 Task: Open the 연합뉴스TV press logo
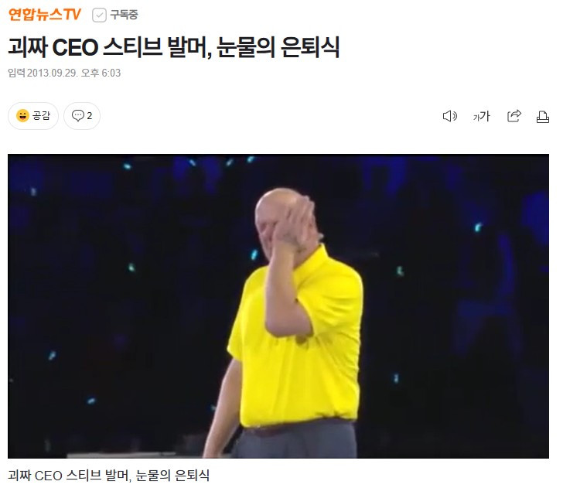(x=45, y=15)
